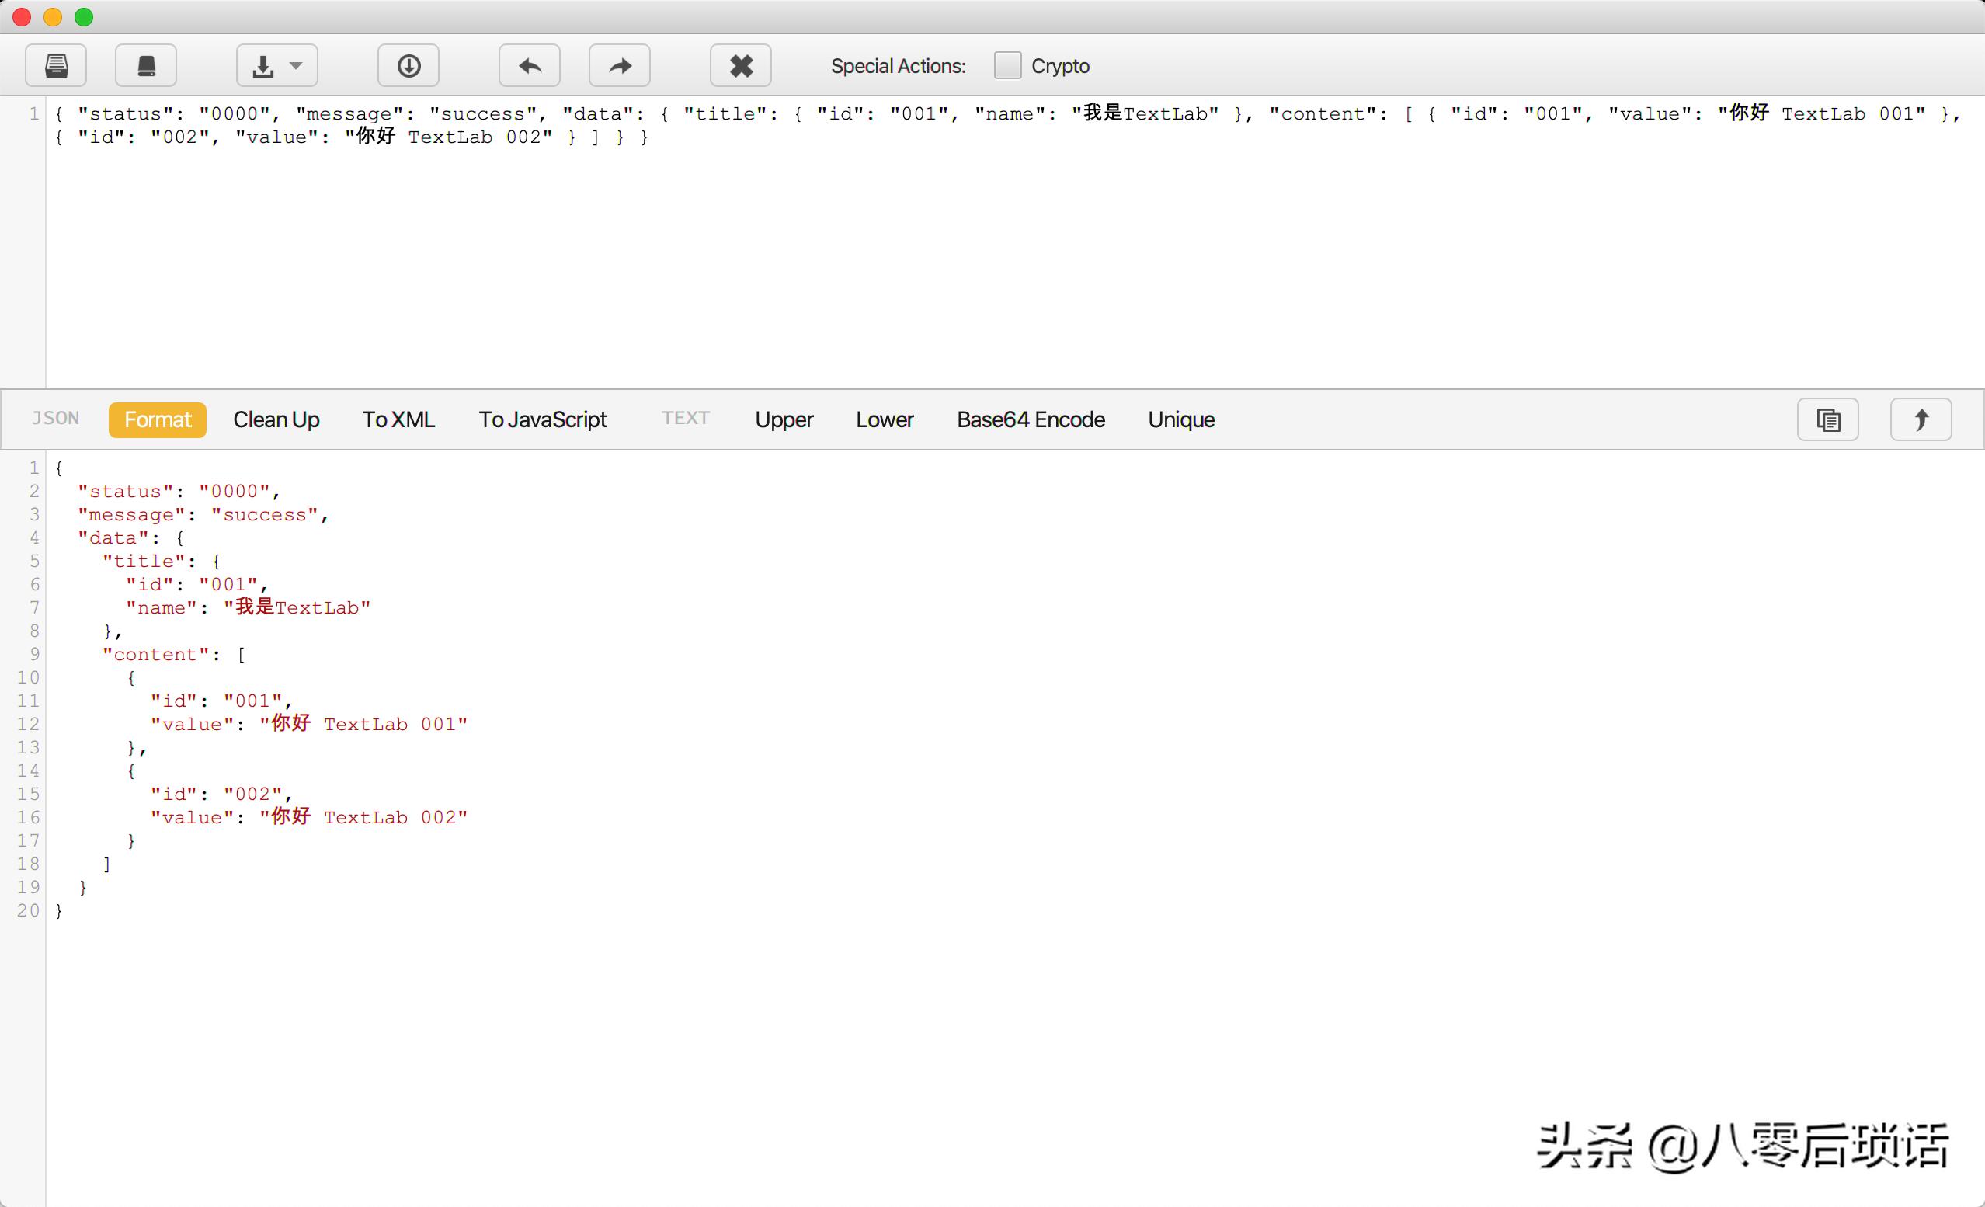
Task: Click To JavaScript conversion
Action: [x=542, y=419]
